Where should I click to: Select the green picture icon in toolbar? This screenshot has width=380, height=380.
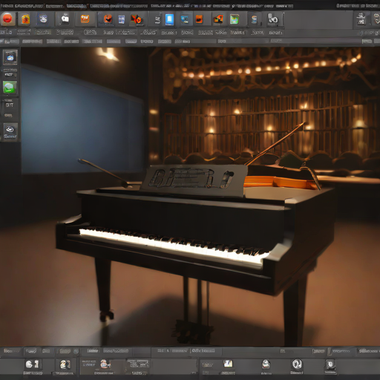point(234,19)
